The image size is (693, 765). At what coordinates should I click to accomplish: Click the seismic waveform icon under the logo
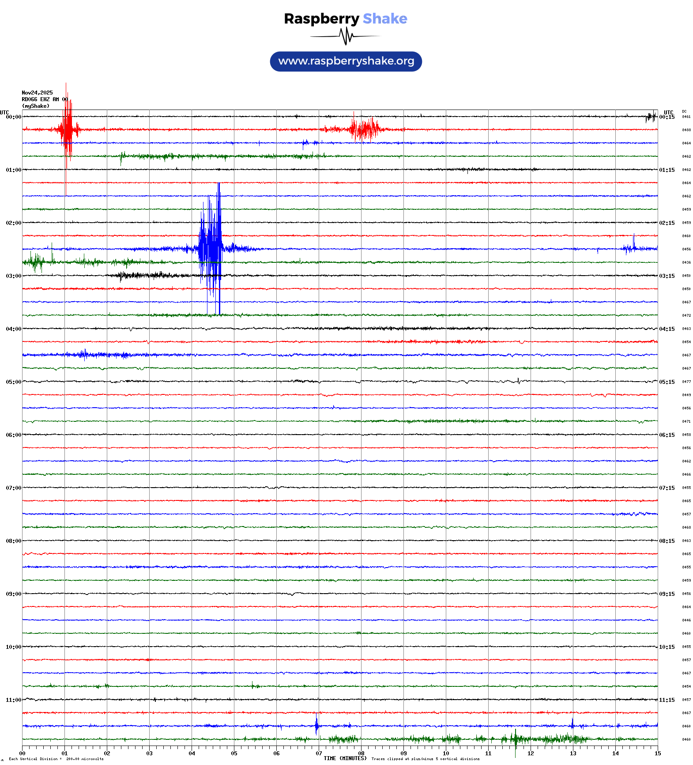pyautogui.click(x=345, y=36)
